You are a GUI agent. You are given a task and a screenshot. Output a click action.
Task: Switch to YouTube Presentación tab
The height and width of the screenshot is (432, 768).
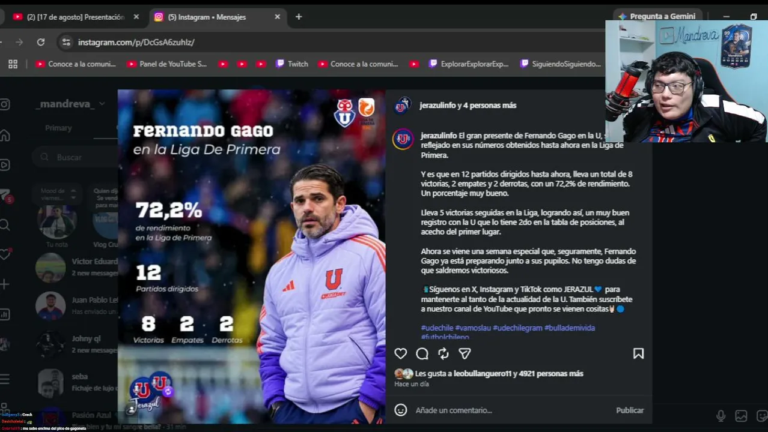[75, 17]
